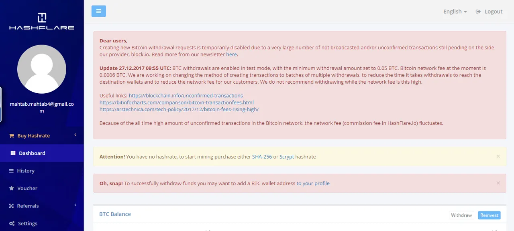The height and width of the screenshot is (231, 514).
Task: Open the bitinfocharts transaction fees link
Action: pyautogui.click(x=177, y=102)
